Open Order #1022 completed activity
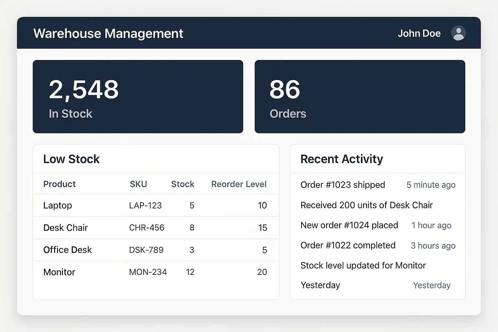 [x=348, y=245]
